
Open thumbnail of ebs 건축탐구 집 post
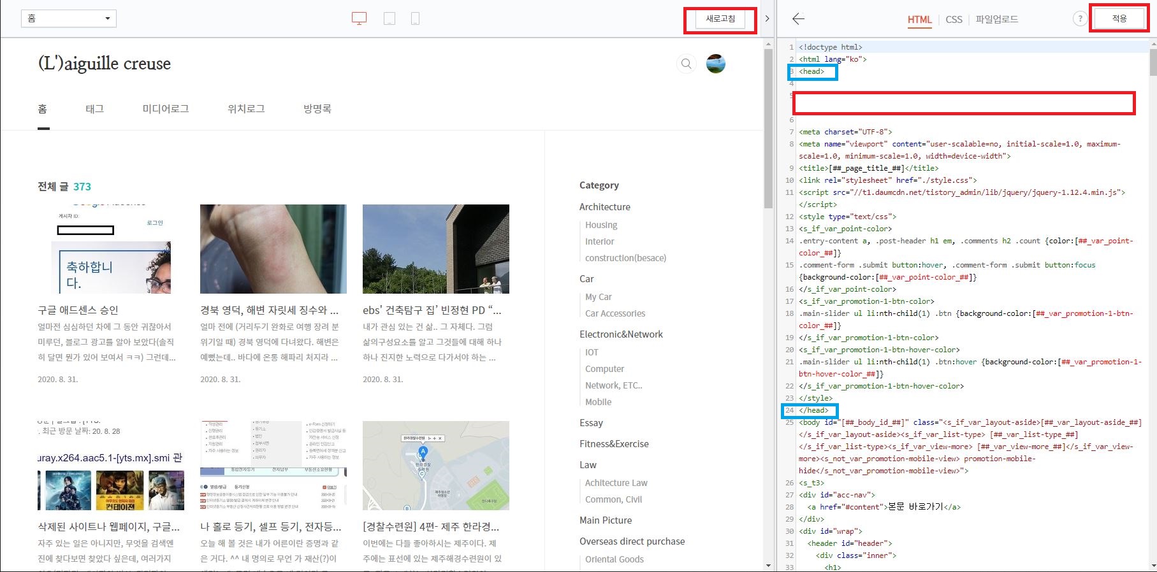(436, 249)
